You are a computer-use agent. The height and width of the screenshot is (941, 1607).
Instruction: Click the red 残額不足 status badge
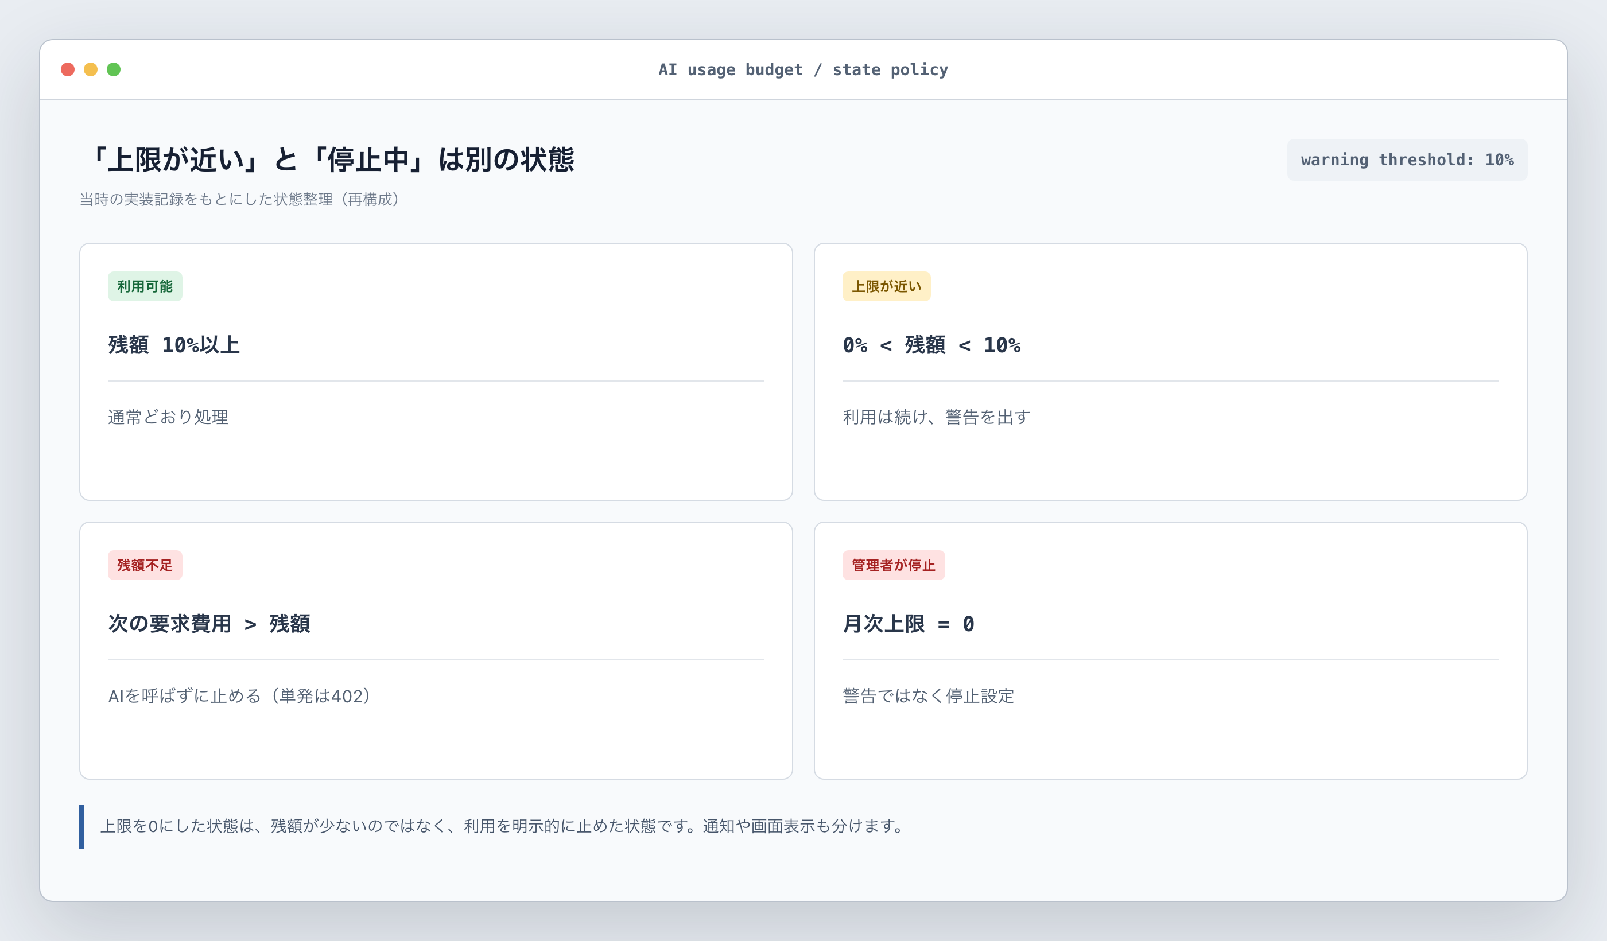[x=145, y=565]
